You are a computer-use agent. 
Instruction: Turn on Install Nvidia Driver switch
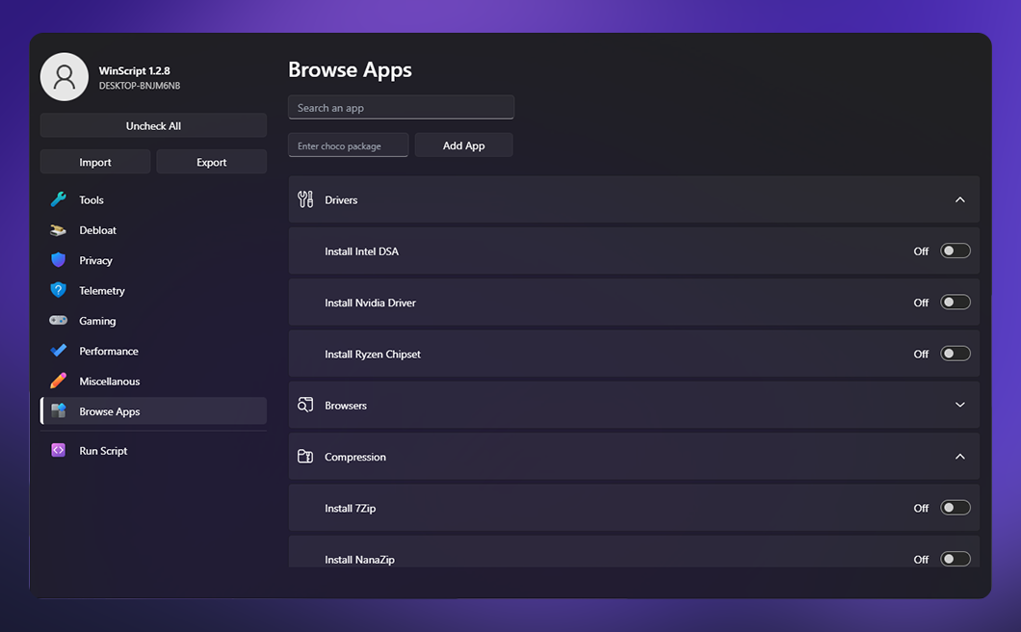click(955, 303)
